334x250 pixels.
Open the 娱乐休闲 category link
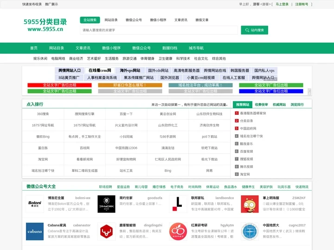[40, 58]
